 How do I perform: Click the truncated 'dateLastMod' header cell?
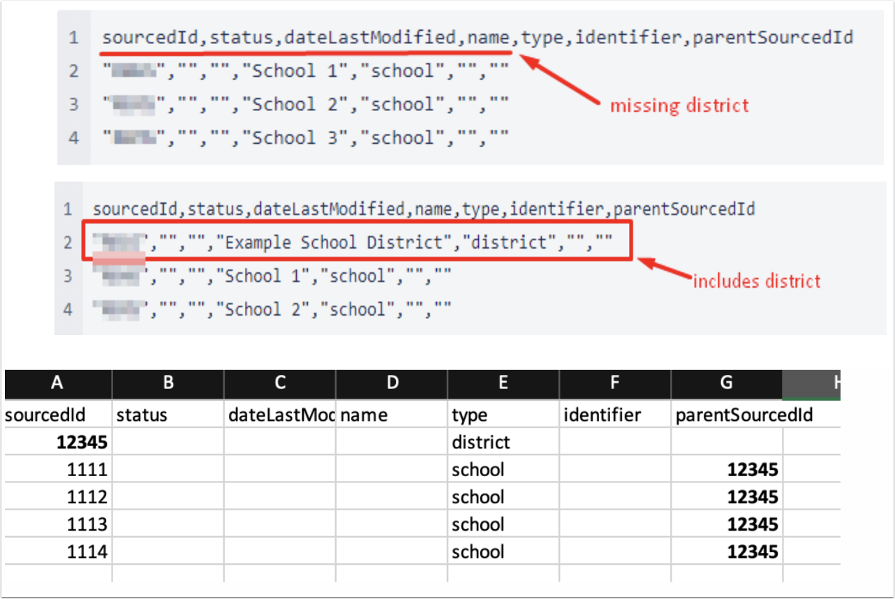280,415
